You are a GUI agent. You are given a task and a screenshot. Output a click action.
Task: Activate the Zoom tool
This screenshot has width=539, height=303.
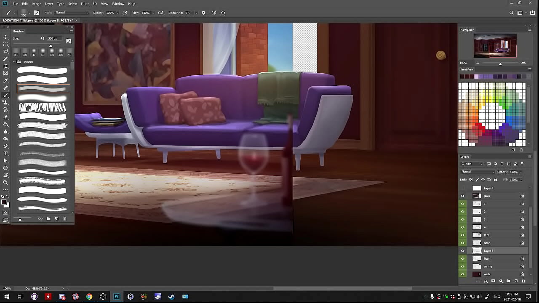coord(5,183)
